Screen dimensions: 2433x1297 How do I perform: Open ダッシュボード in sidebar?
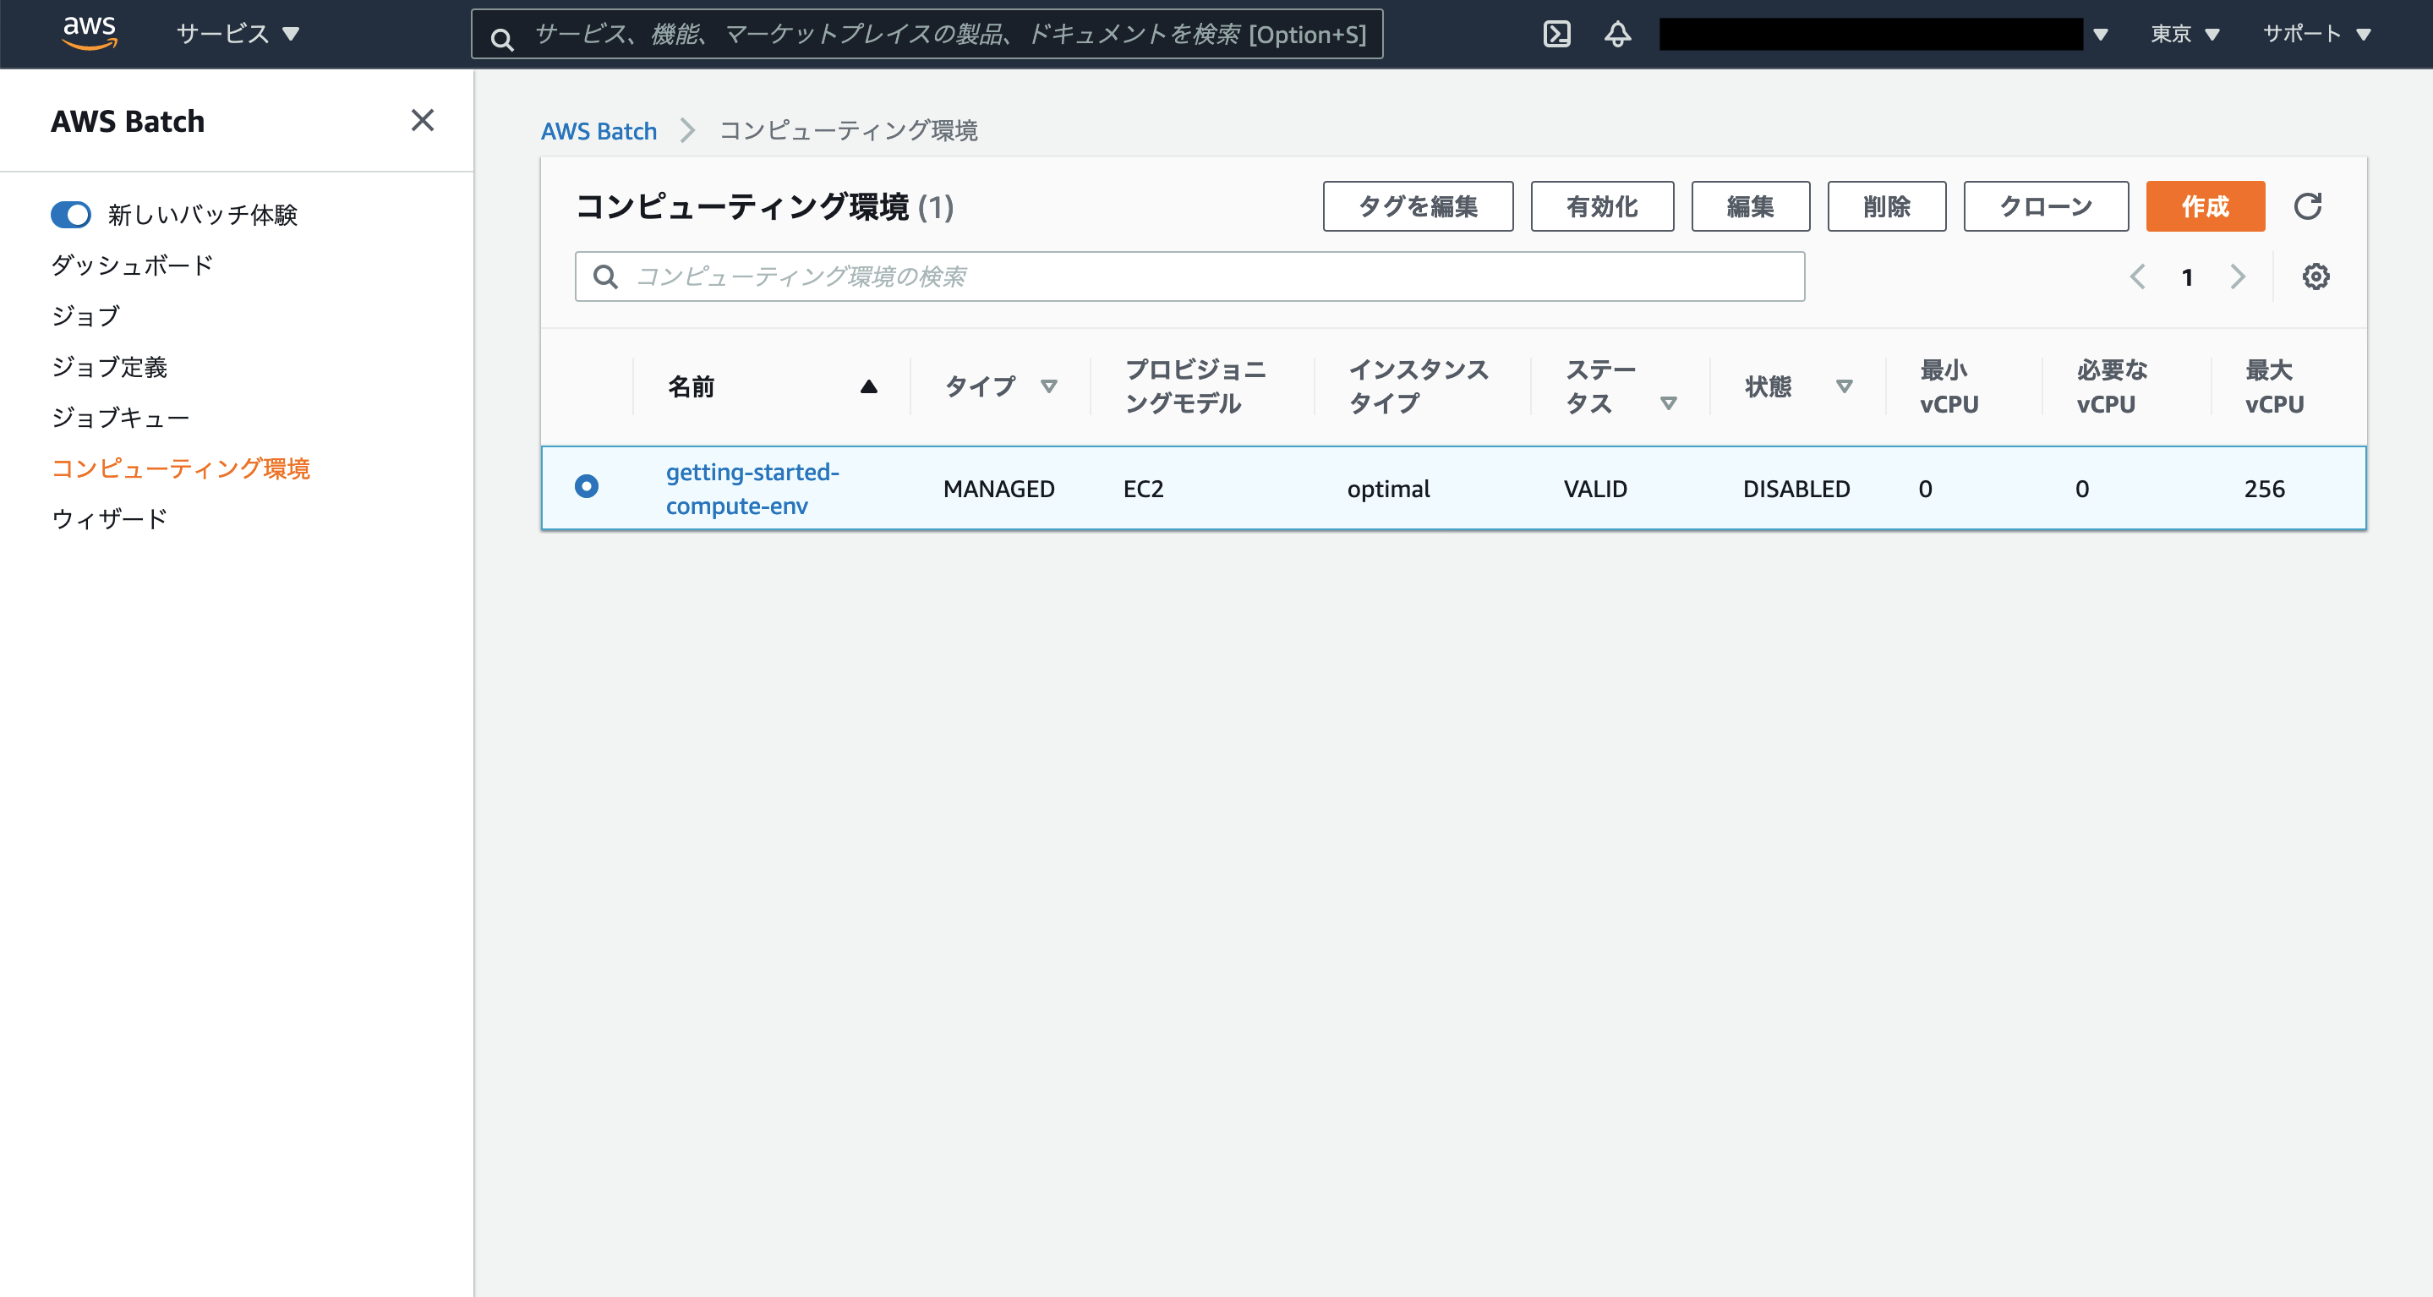point(132,265)
